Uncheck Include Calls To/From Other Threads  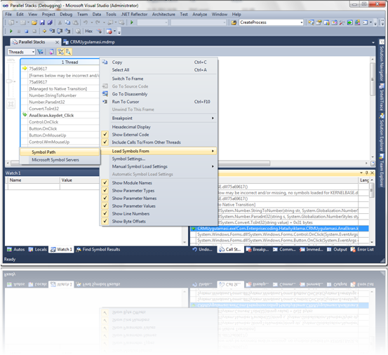point(146,142)
